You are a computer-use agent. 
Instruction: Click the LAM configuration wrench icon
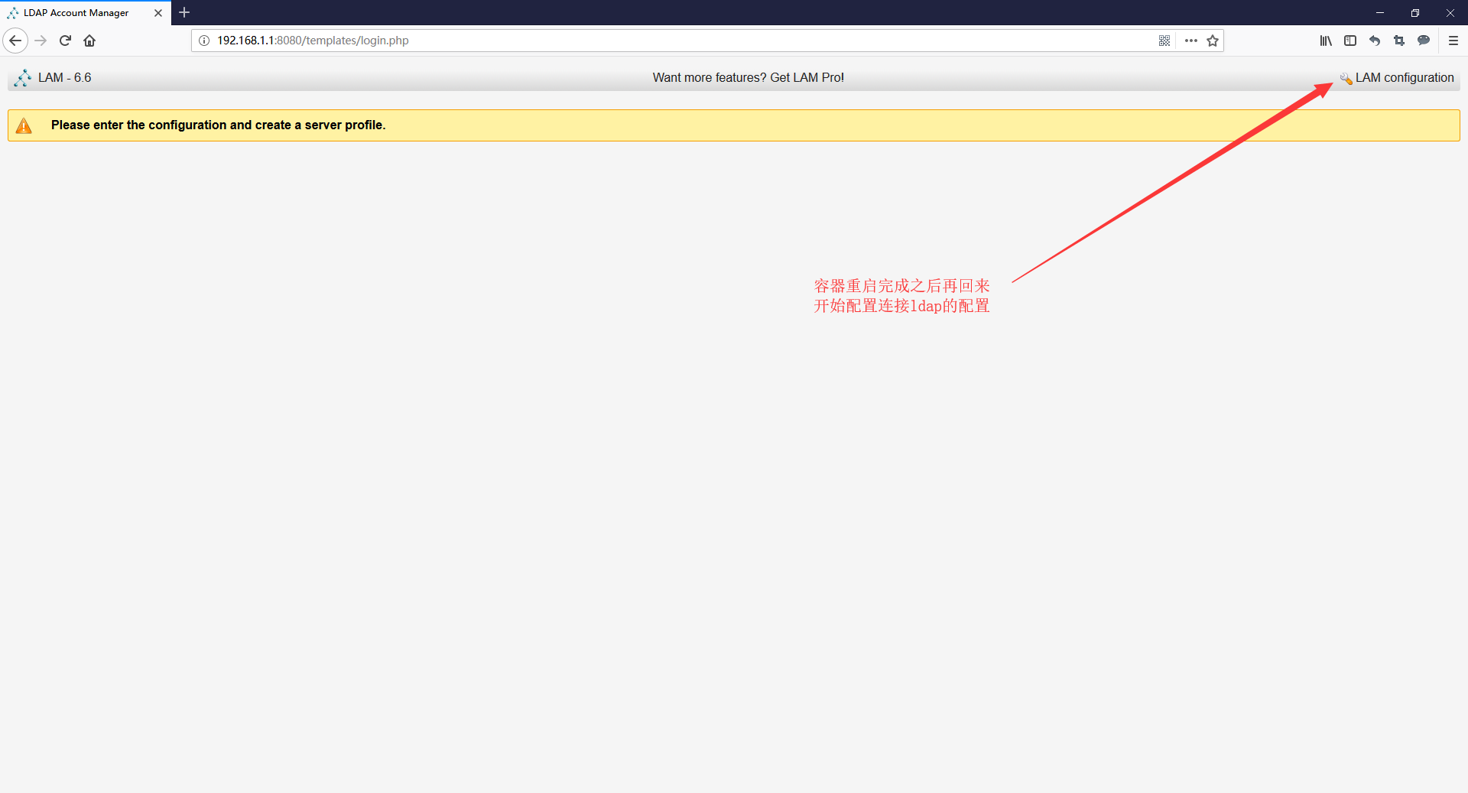point(1346,78)
